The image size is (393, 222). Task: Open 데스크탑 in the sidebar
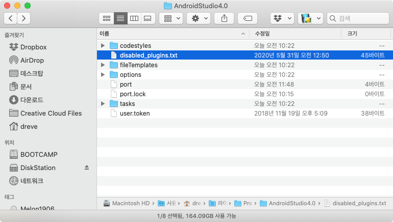click(x=26, y=73)
